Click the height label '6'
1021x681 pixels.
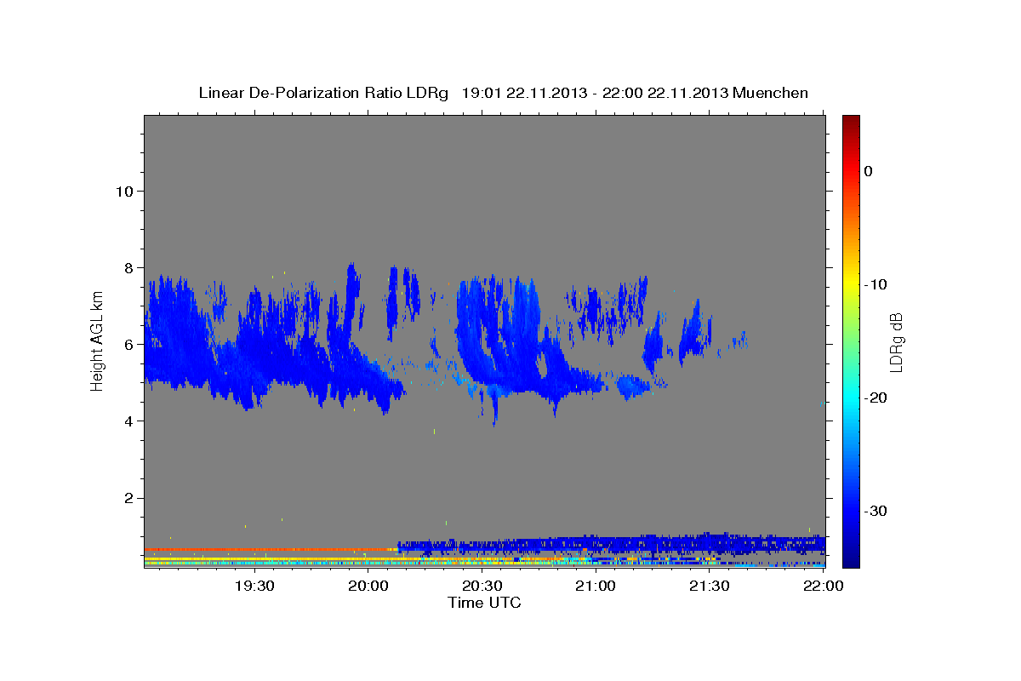click(129, 344)
